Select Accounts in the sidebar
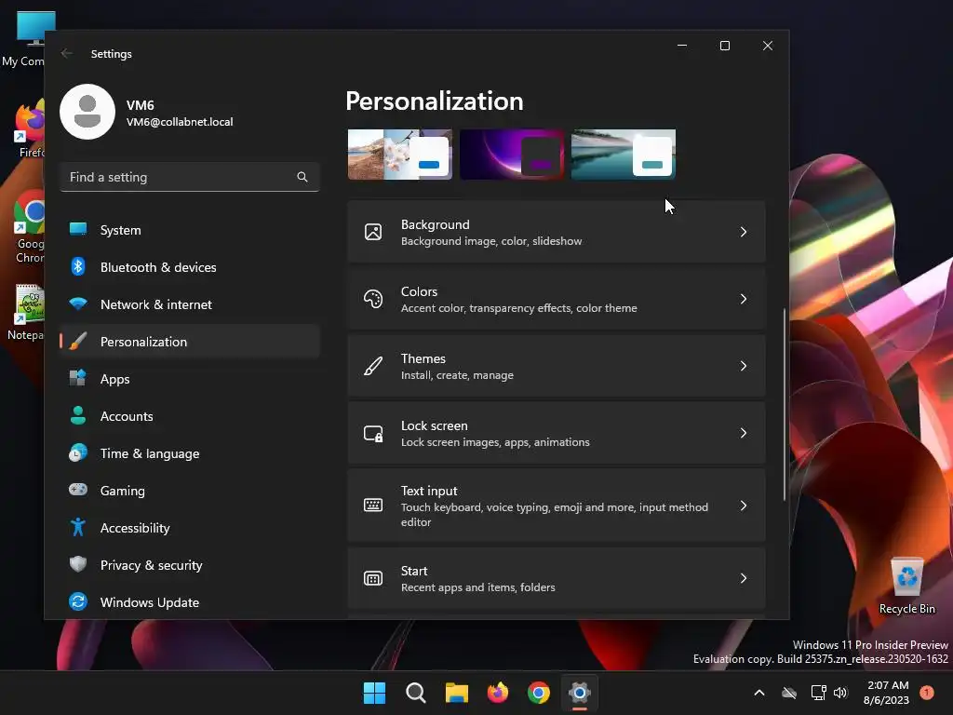 (190, 416)
